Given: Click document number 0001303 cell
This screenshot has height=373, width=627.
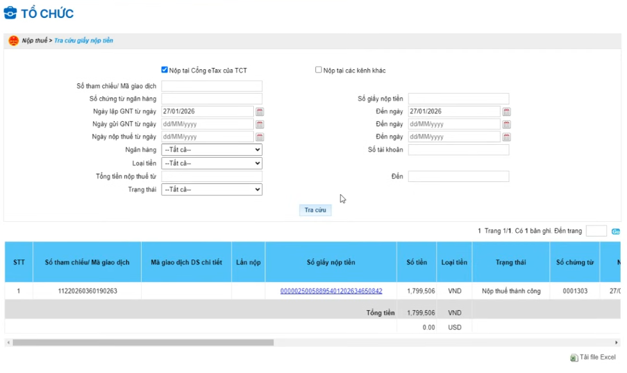Looking at the screenshot, I should click(x=575, y=291).
